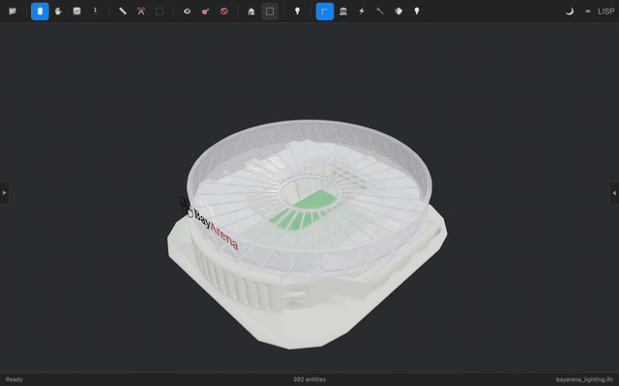
Task: Expand the right side panel arrow
Action: (614, 193)
